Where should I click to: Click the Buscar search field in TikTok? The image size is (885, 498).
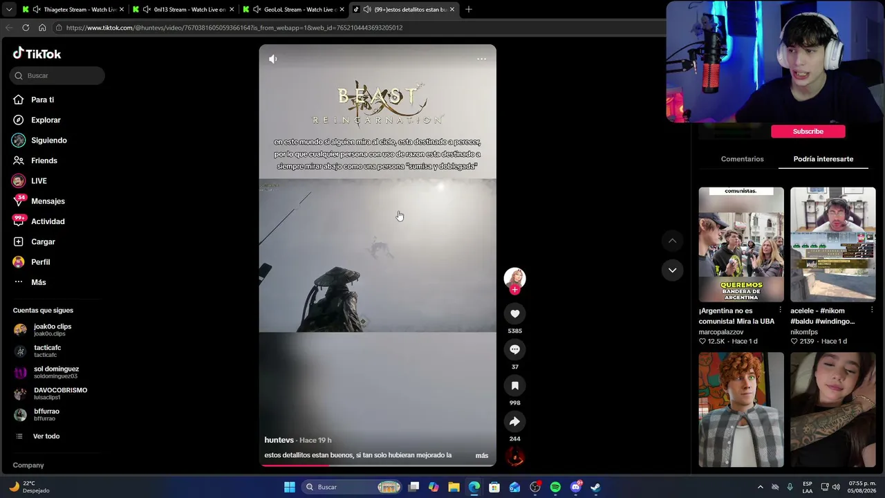pyautogui.click(x=57, y=75)
